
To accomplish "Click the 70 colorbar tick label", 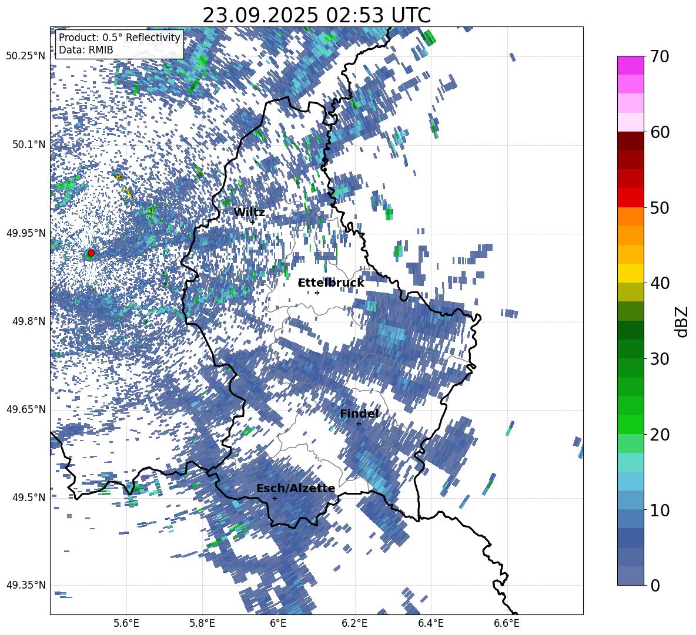I will pyautogui.click(x=659, y=57).
